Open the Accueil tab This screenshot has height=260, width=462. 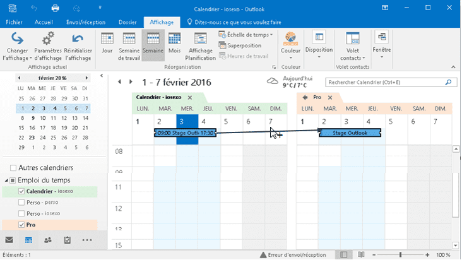tap(44, 22)
